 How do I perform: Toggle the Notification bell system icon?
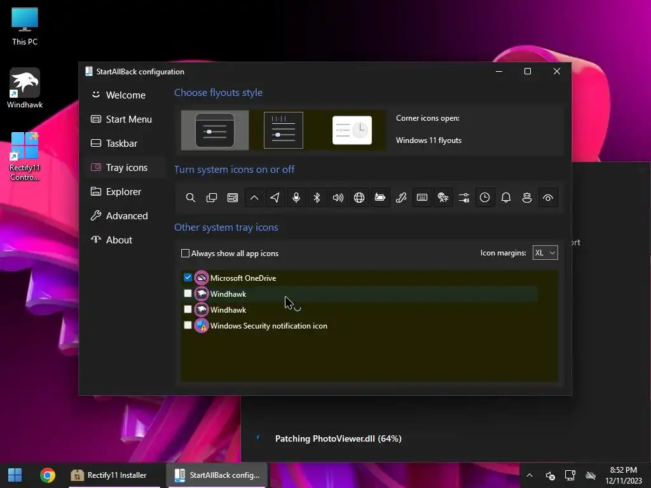[505, 198]
